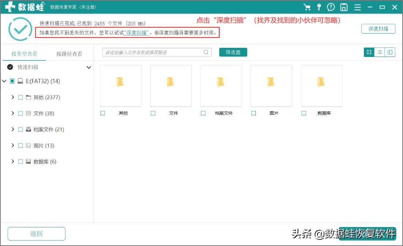Viewport: 403px width, 246px height.
Task: Start a 深度扫描 deep scan
Action: click(379, 28)
